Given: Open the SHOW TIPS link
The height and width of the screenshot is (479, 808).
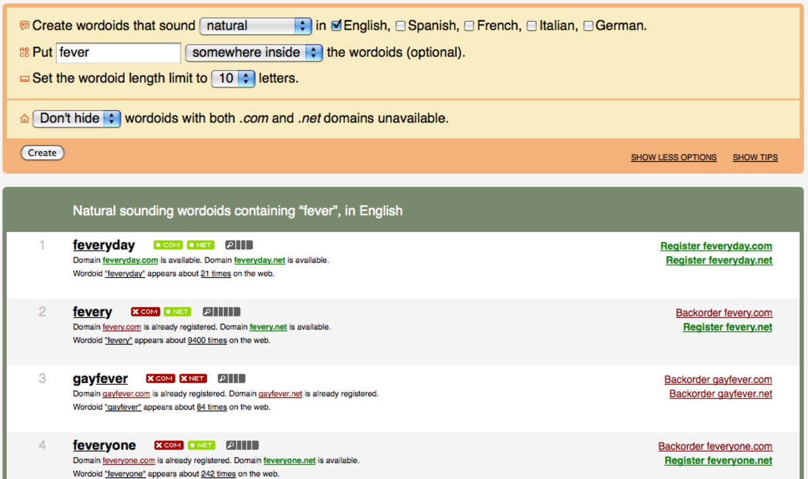Looking at the screenshot, I should [755, 158].
